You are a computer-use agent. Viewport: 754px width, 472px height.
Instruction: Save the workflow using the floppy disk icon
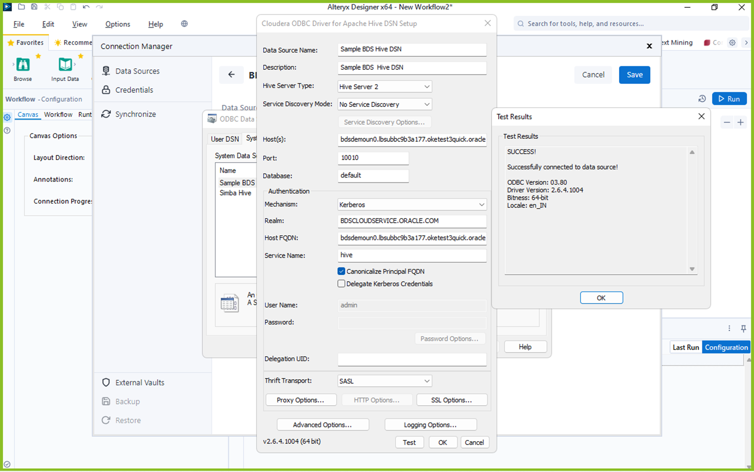[34, 7]
